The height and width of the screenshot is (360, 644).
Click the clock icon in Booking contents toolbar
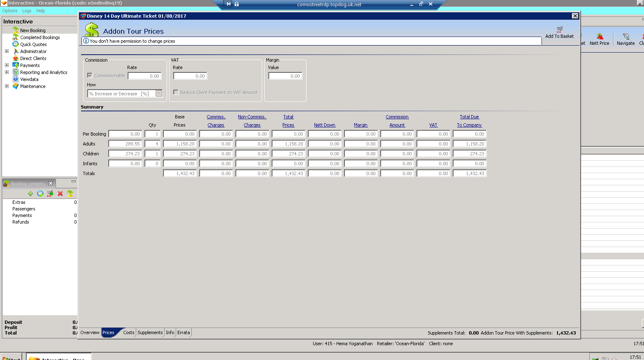(x=40, y=194)
